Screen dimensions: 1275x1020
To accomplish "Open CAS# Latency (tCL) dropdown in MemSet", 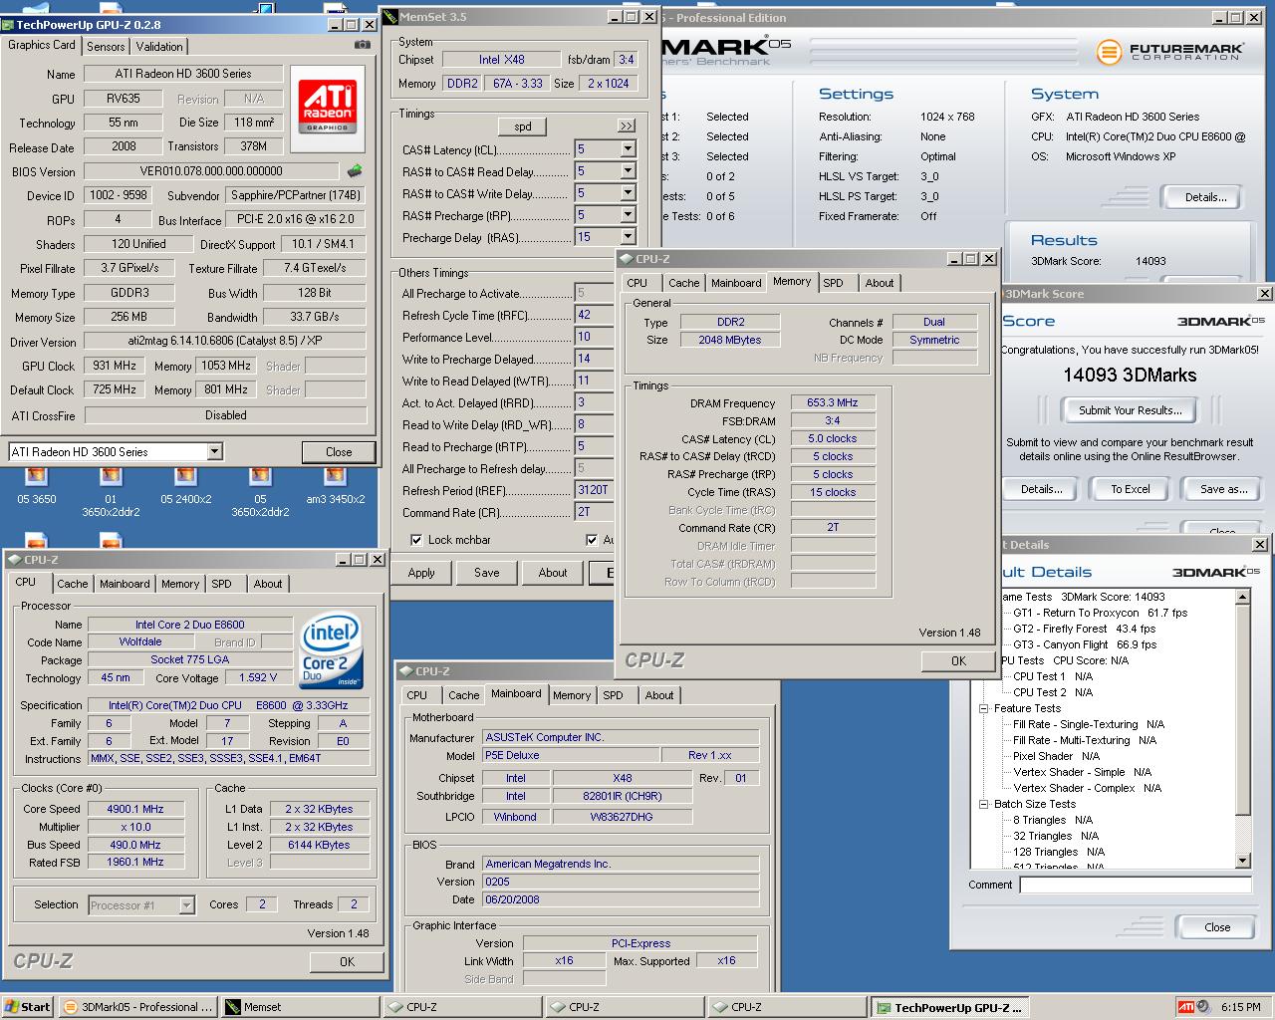I will tap(628, 149).
